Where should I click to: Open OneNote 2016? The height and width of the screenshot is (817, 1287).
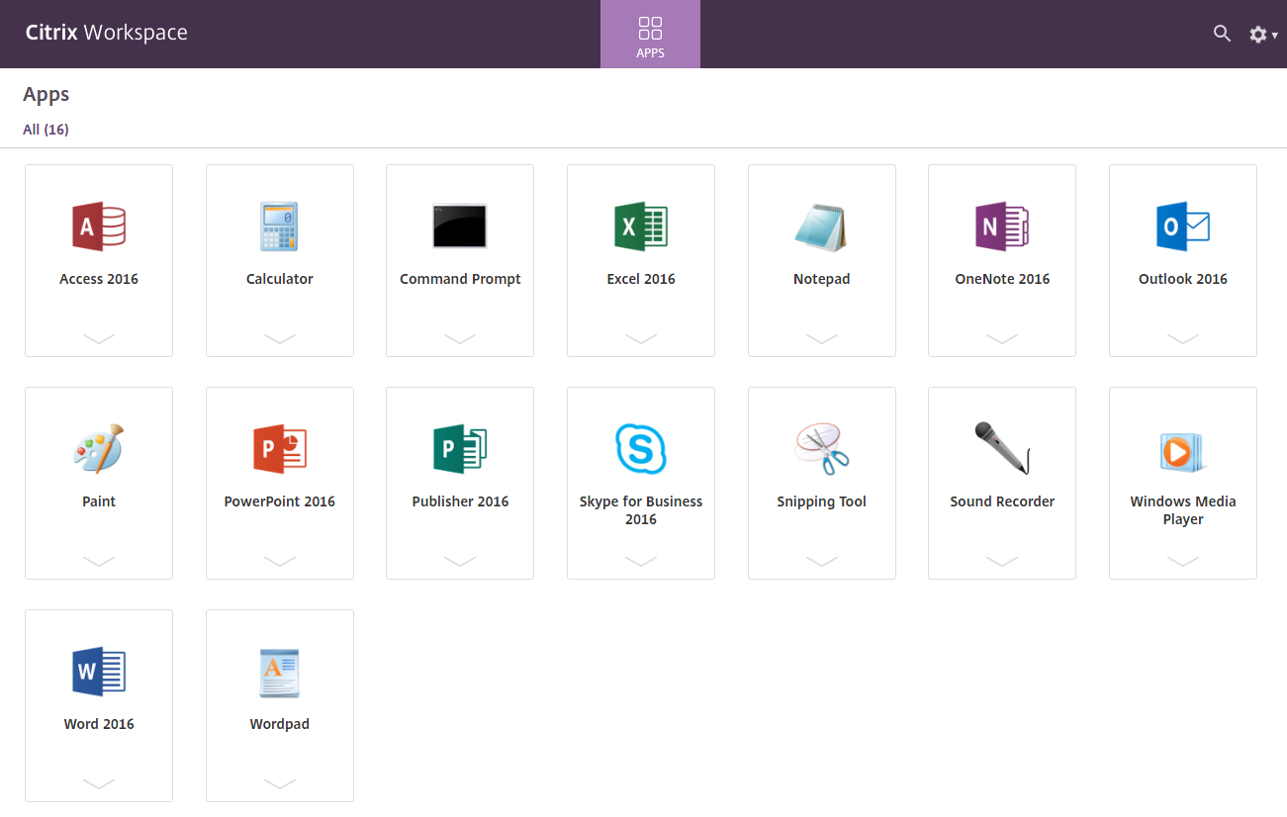click(1001, 237)
